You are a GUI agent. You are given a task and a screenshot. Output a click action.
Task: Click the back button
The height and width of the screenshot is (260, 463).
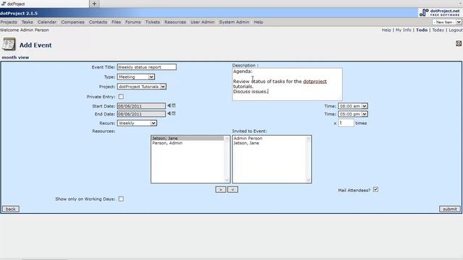coord(11,209)
